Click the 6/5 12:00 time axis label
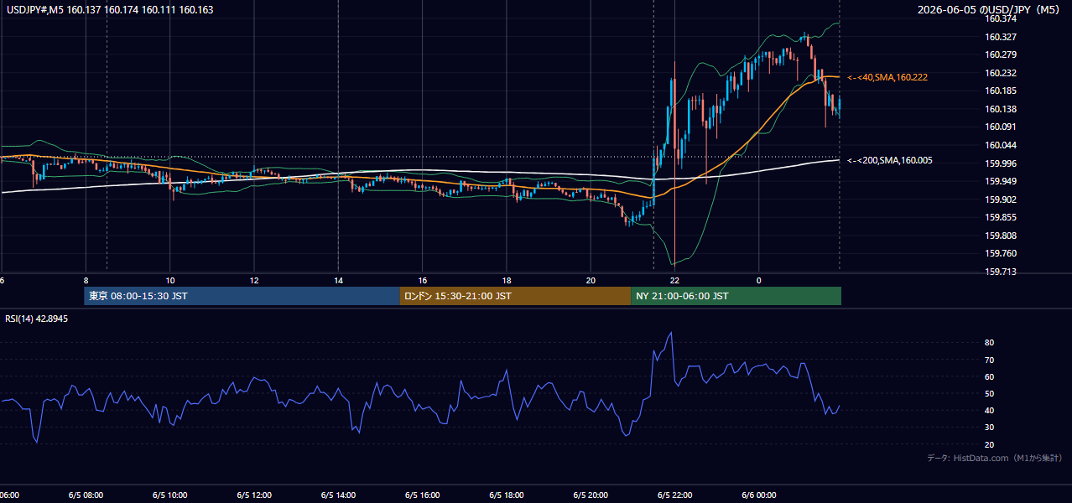This screenshot has height=503, width=1072. click(x=254, y=495)
